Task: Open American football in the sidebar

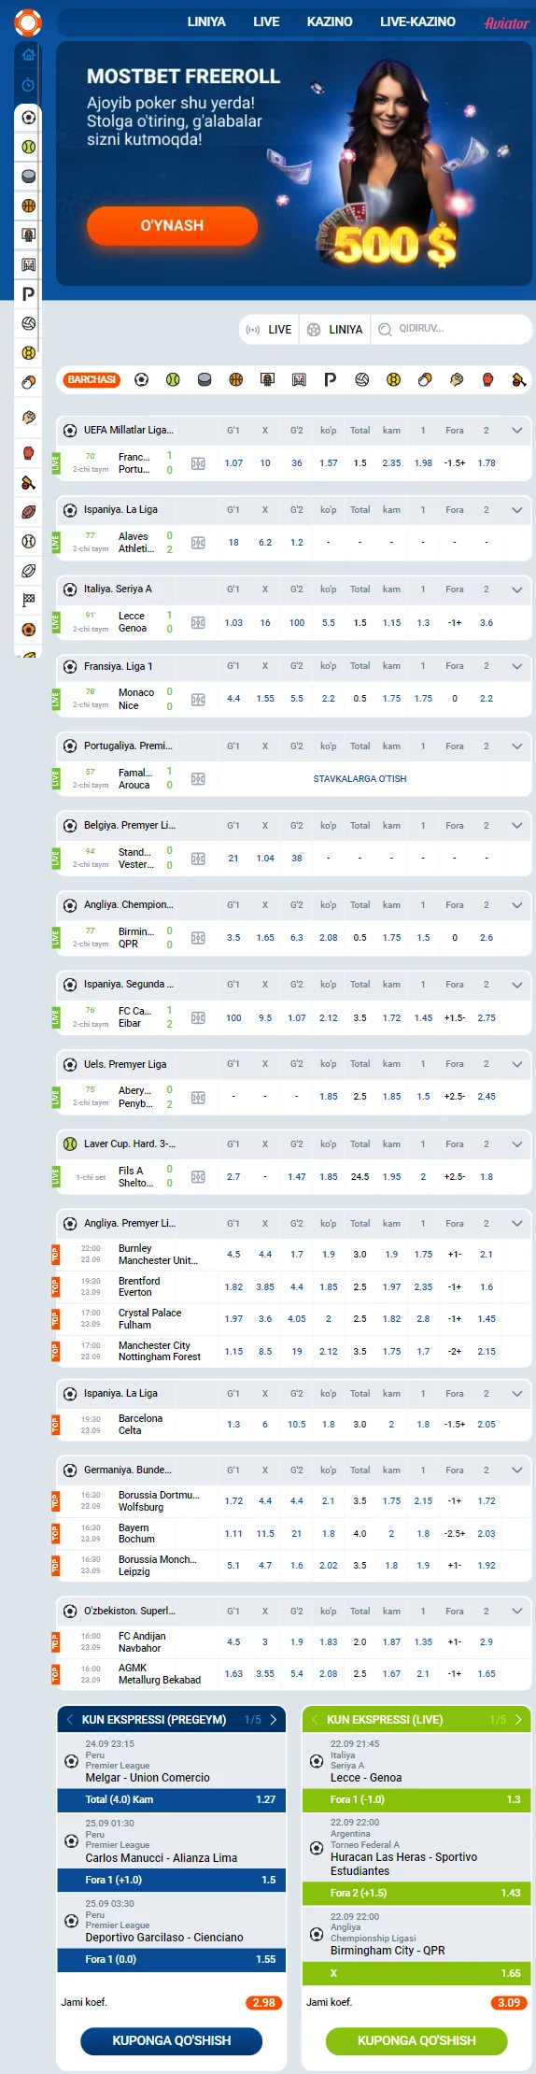Action: (29, 512)
